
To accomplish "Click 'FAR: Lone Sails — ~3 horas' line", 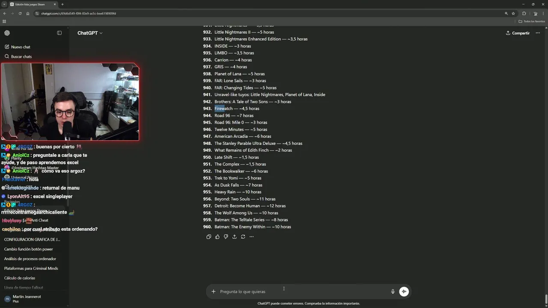I will click(x=240, y=81).
